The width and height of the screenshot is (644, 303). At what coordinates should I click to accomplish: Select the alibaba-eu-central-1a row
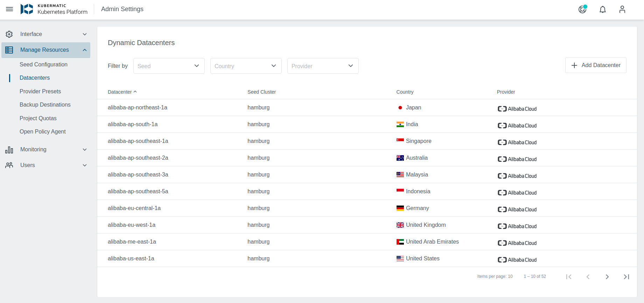tap(134, 208)
